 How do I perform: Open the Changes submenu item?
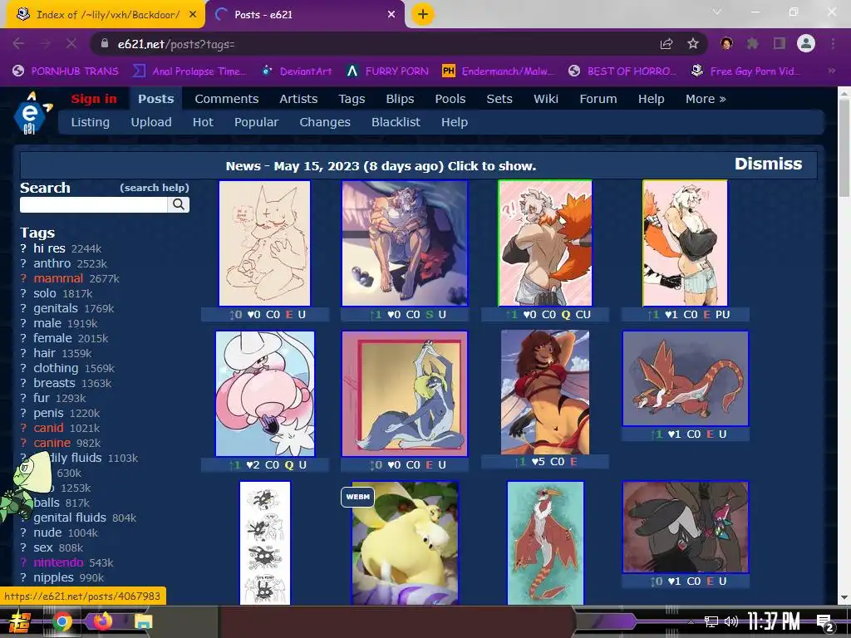point(325,122)
